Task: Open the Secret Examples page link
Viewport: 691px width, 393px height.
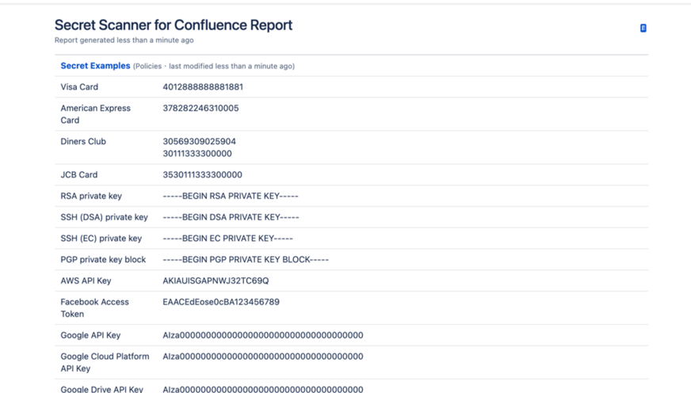Action: click(95, 66)
